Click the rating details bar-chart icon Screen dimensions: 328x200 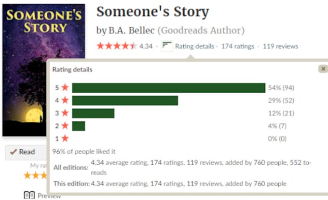(x=167, y=46)
